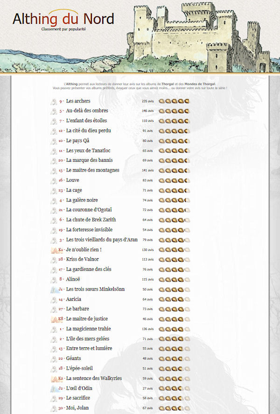Visit Les trois vieillards du pays d'Aran
This screenshot has height=414, width=280.
pos(102,240)
